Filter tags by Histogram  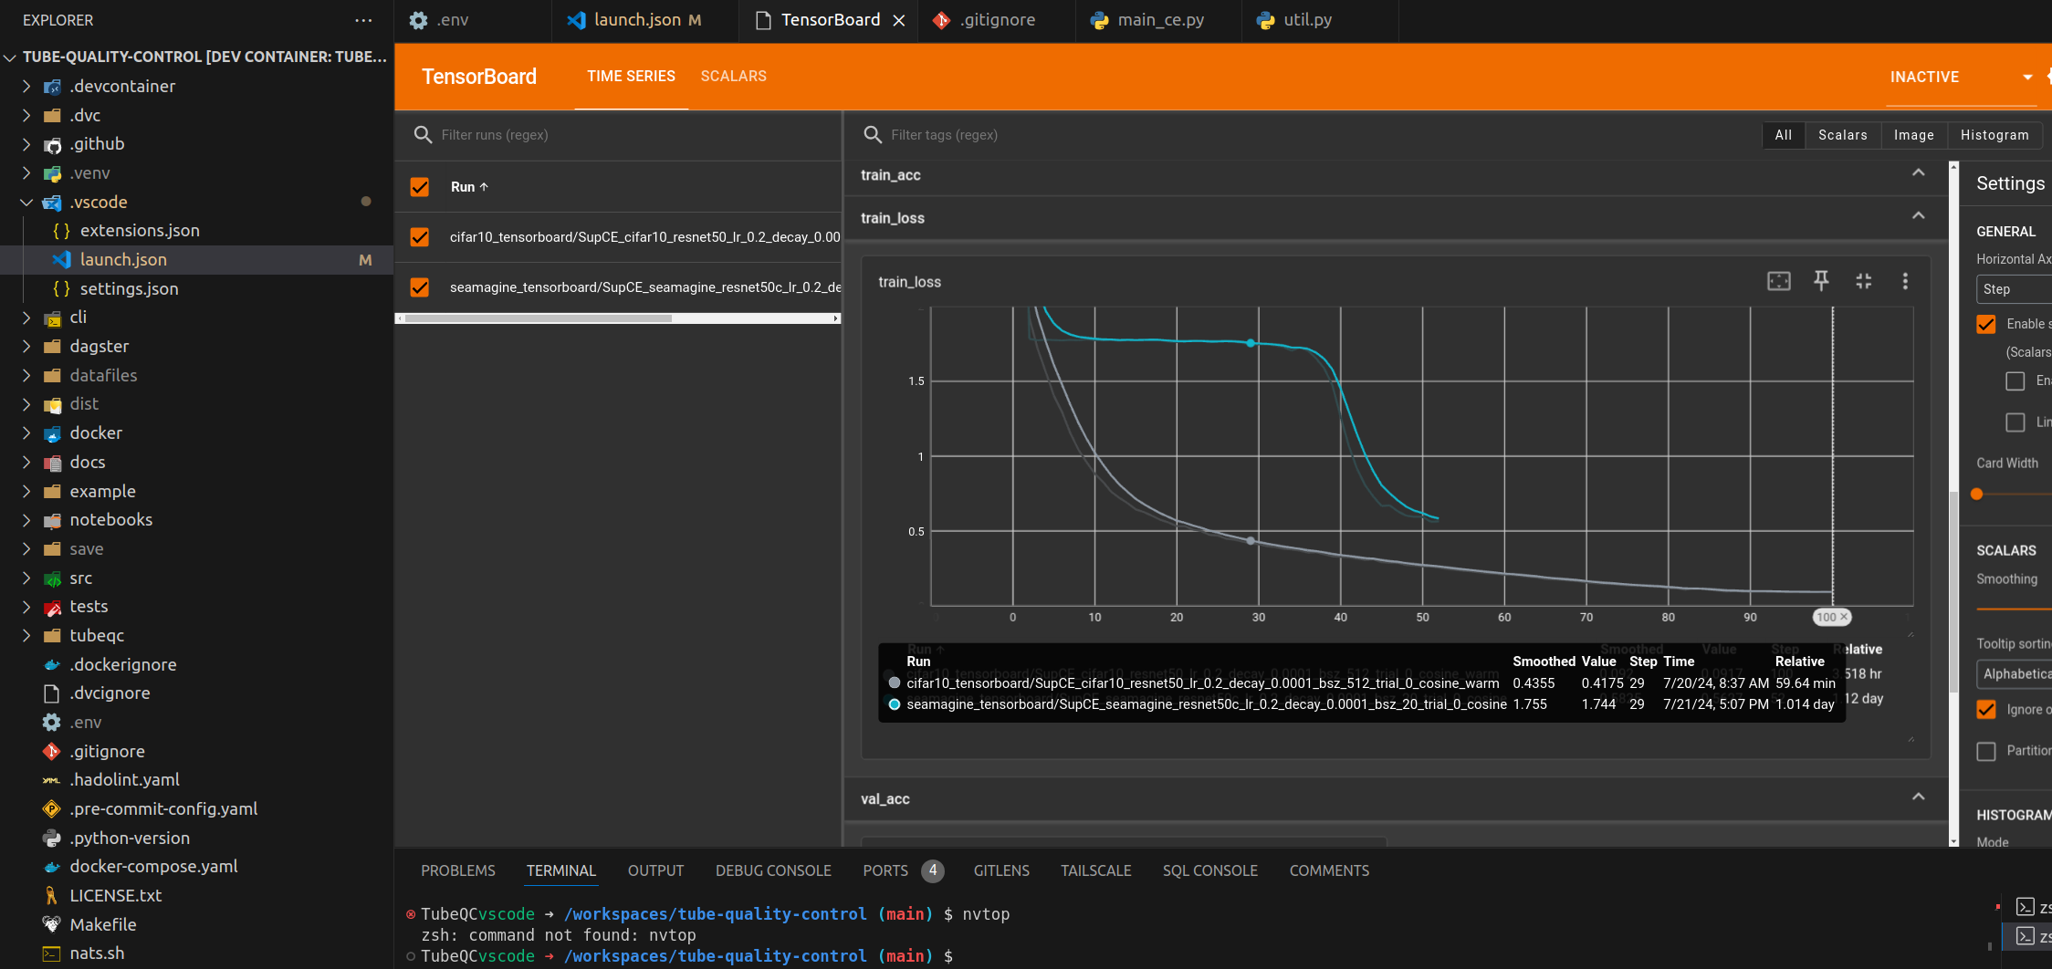click(x=1994, y=135)
